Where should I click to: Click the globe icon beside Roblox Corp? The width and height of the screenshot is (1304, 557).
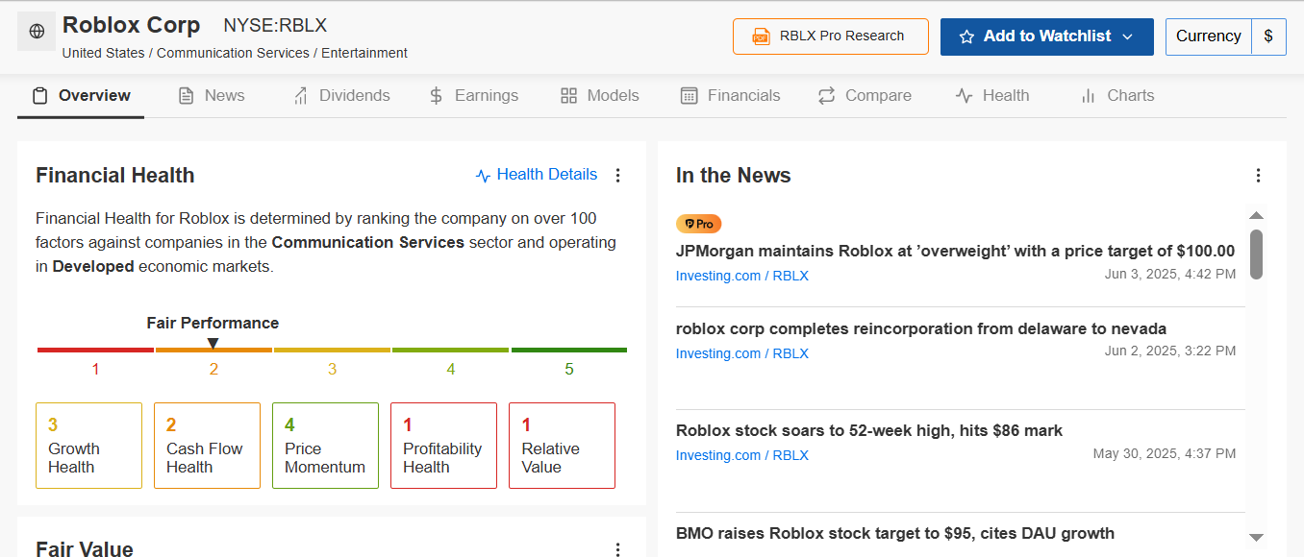click(x=37, y=32)
